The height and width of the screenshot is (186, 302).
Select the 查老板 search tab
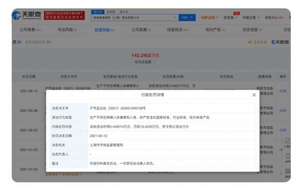(x=111, y=12)
